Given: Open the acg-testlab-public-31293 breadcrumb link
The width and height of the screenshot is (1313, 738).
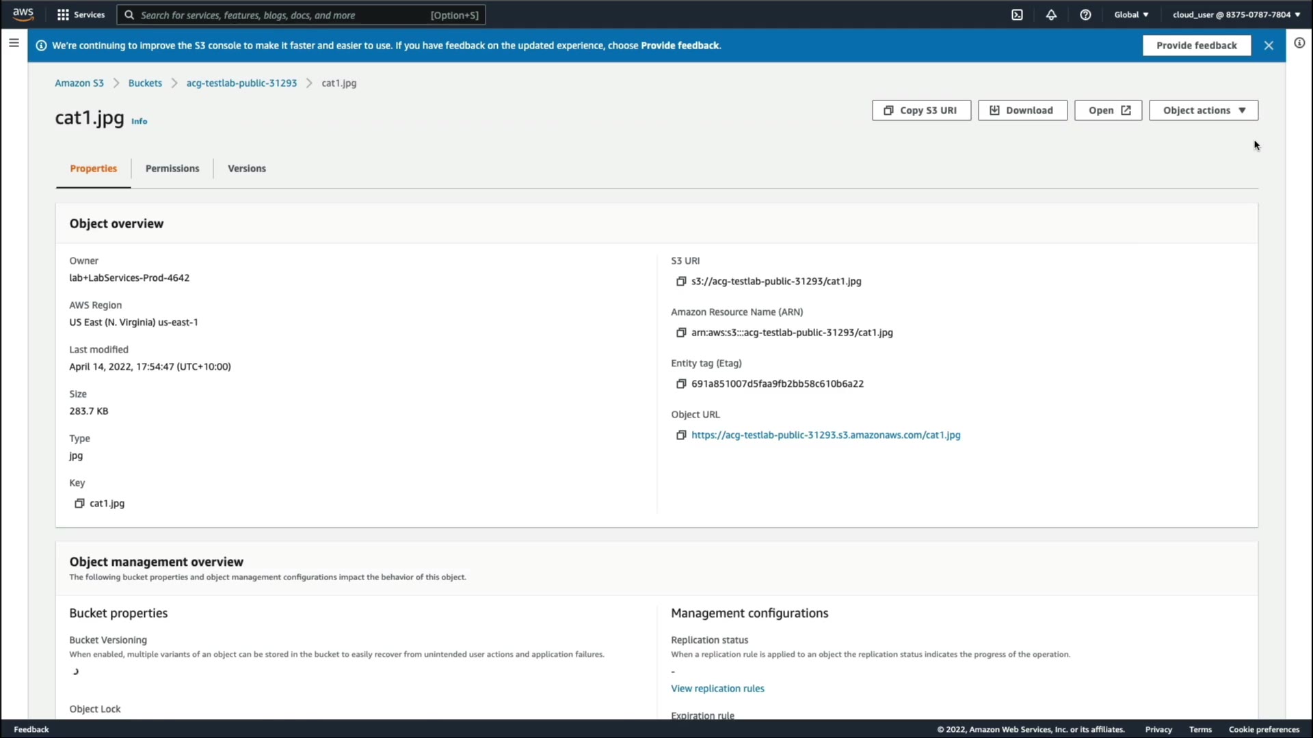Looking at the screenshot, I should click(x=241, y=83).
